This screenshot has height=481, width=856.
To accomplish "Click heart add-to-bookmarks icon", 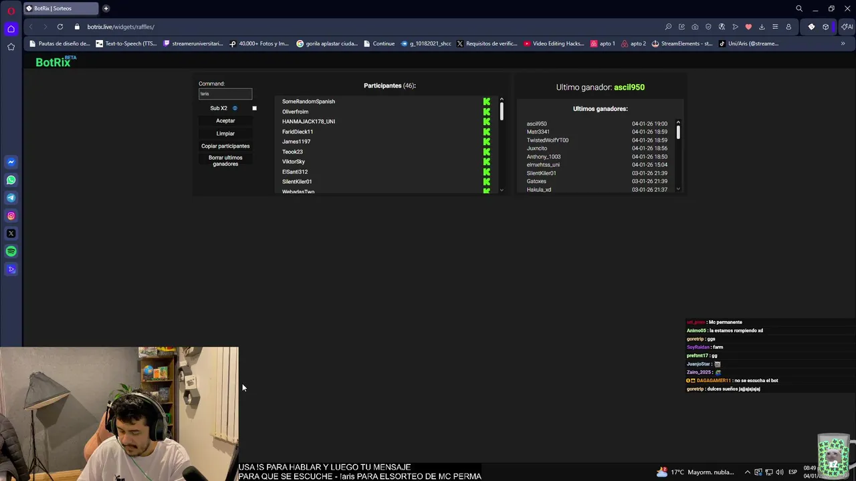I will (748, 27).
